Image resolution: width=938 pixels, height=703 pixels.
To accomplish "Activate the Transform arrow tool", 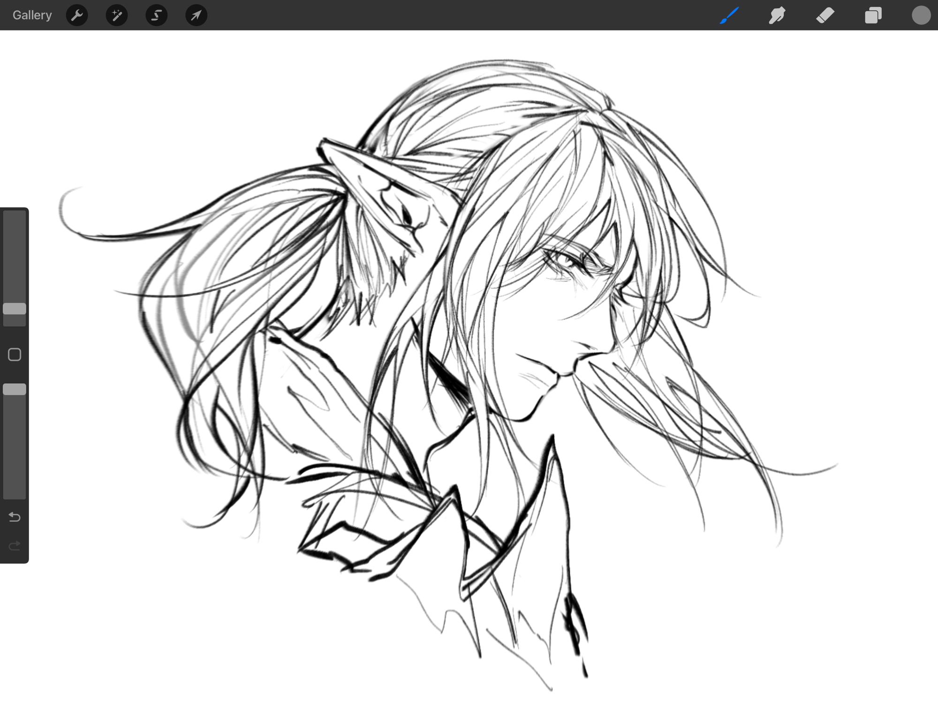I will [196, 15].
